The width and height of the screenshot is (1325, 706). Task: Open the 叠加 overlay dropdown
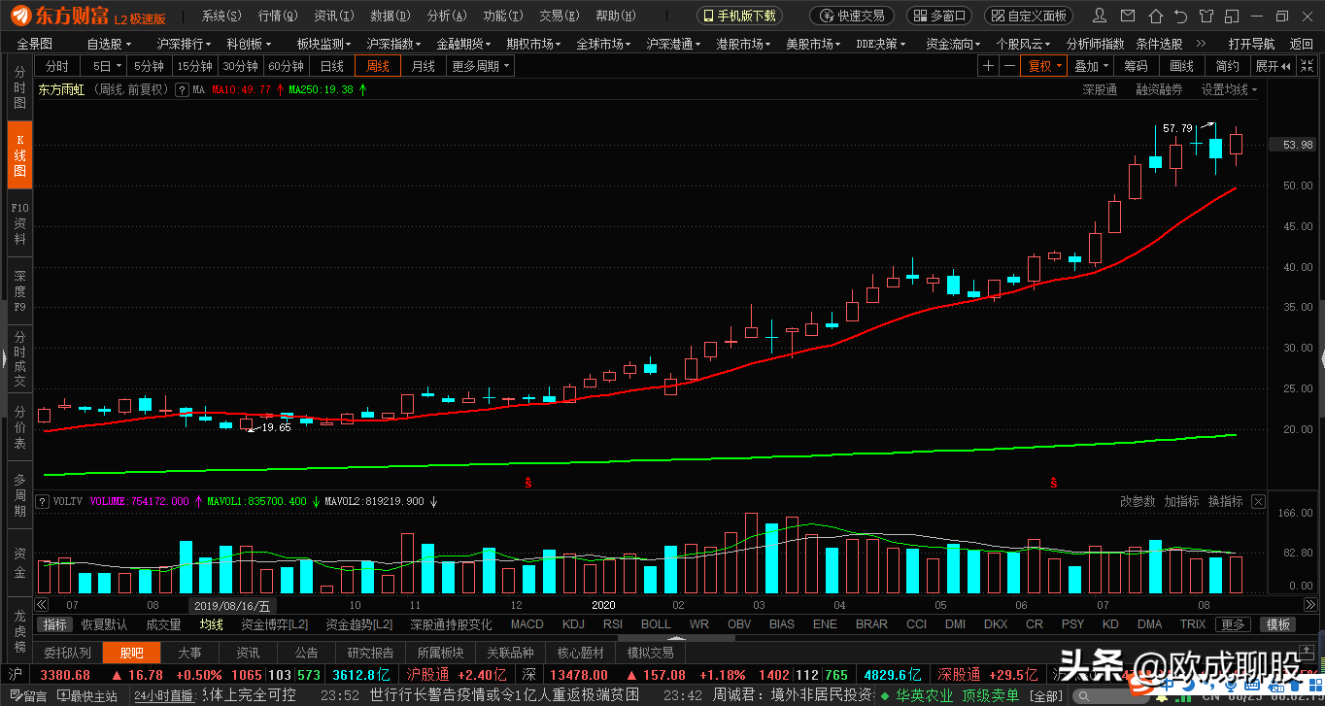tap(1092, 66)
